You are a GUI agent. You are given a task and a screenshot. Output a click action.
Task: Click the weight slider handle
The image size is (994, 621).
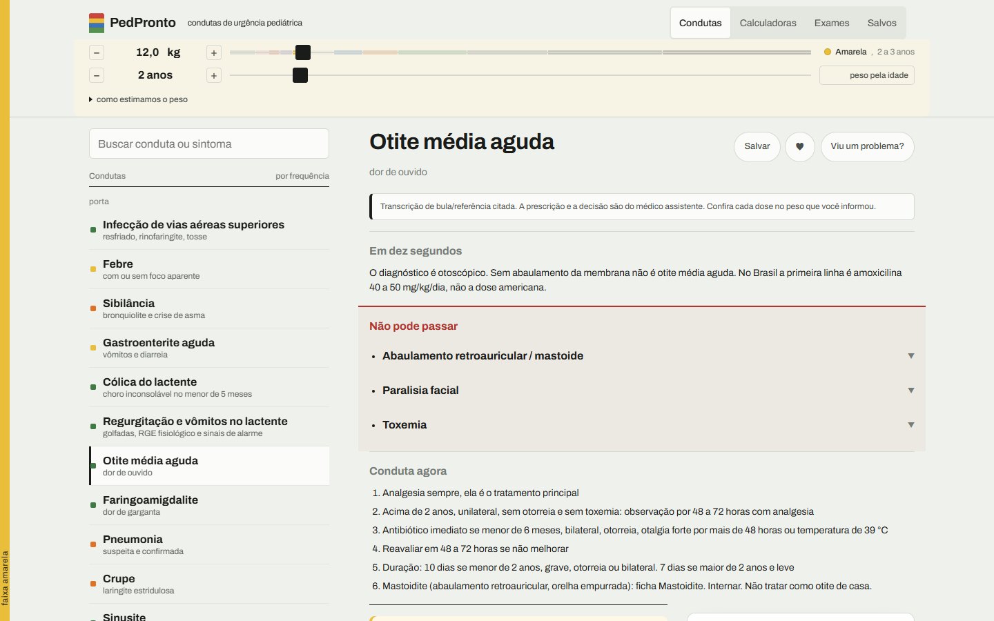[303, 52]
